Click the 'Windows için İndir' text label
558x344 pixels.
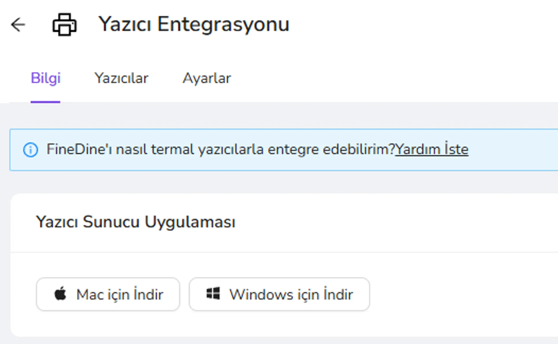pos(291,294)
